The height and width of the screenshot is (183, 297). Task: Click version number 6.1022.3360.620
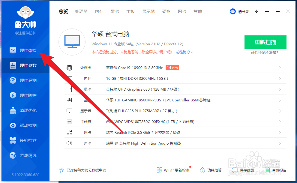click(25, 175)
